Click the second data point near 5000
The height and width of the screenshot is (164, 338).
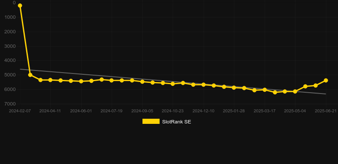tap(30, 75)
